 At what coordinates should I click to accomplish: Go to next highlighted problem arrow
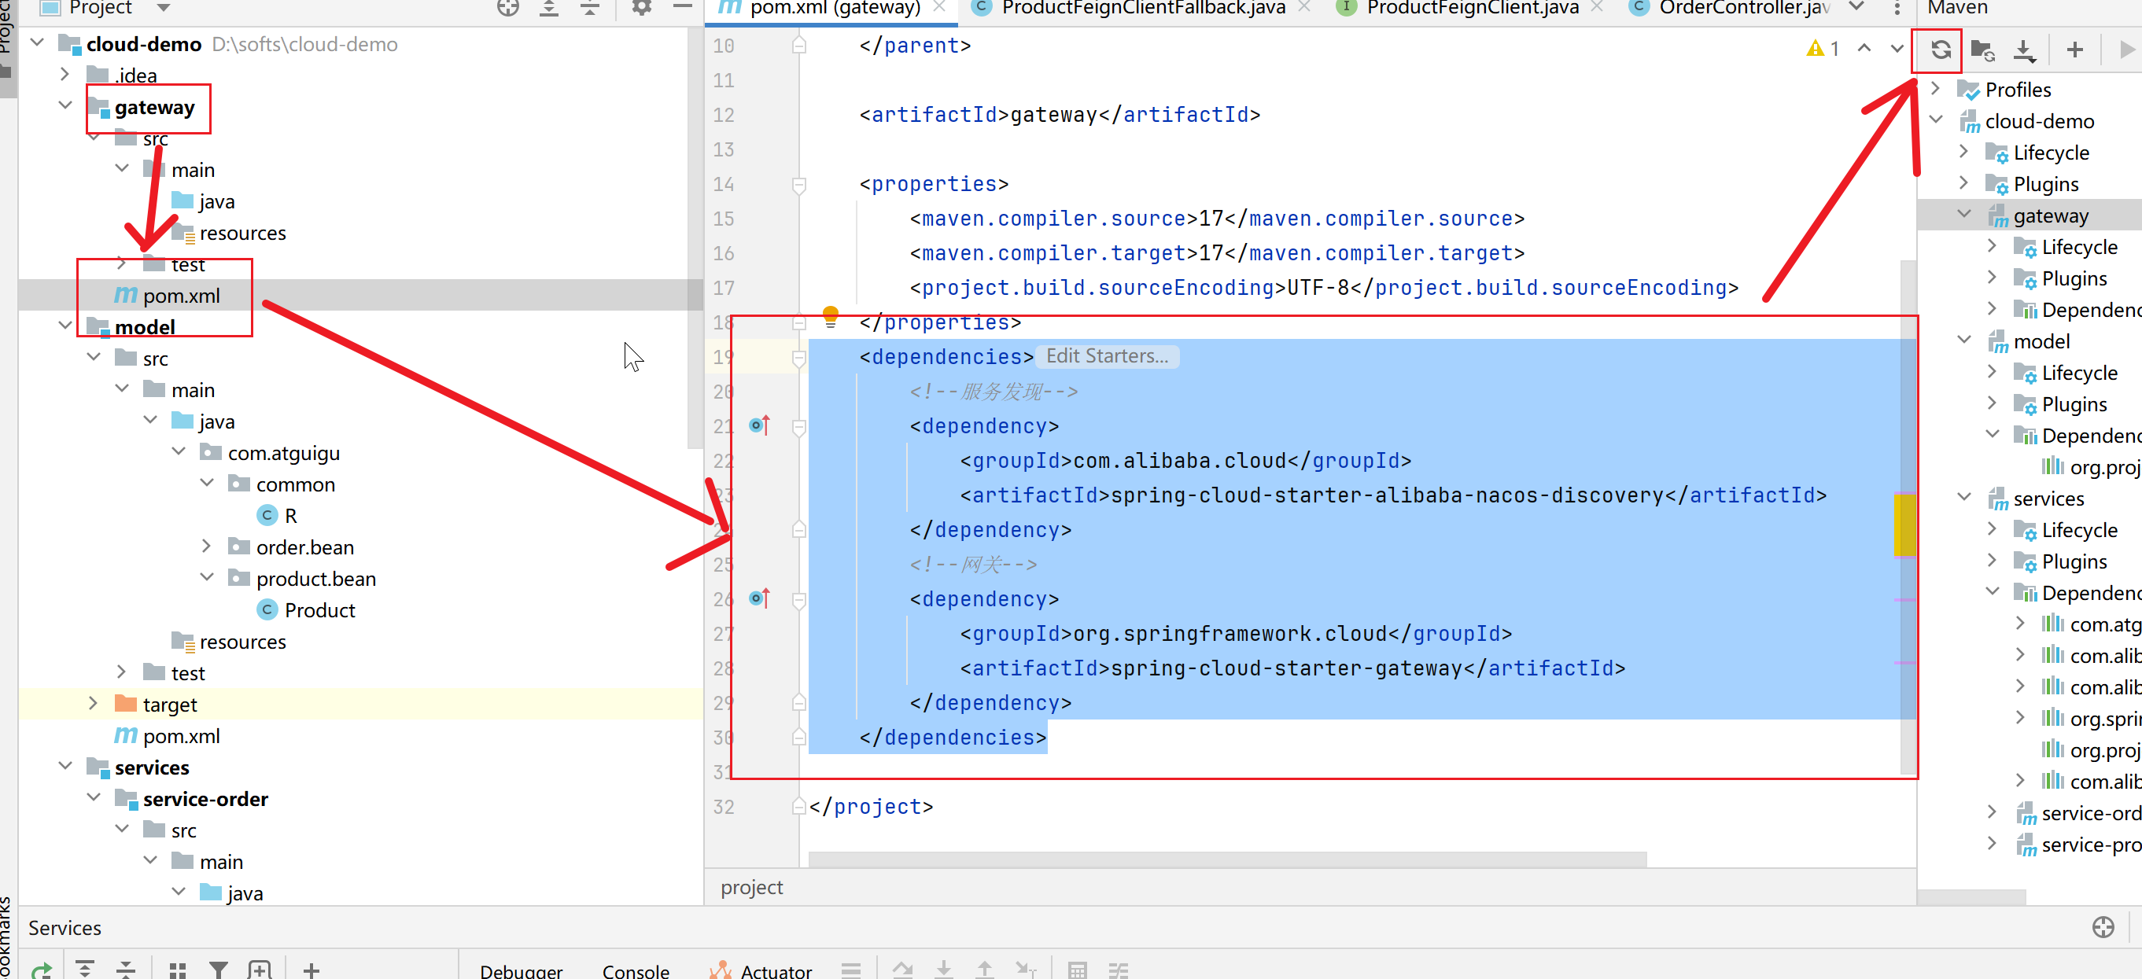pos(1896,48)
